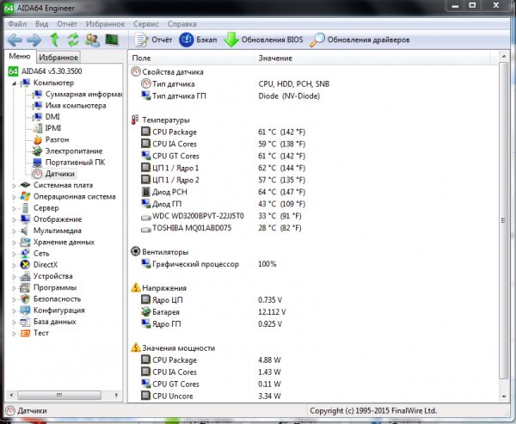
Task: Click the Тест tree icon
Action: point(25,333)
